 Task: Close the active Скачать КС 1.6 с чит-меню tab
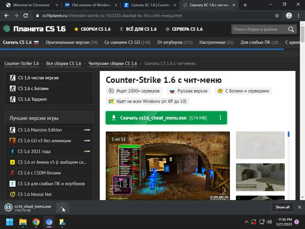click(x=234, y=5)
